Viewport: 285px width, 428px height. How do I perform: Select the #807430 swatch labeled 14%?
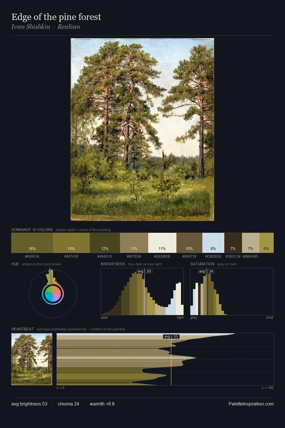[x=71, y=243]
